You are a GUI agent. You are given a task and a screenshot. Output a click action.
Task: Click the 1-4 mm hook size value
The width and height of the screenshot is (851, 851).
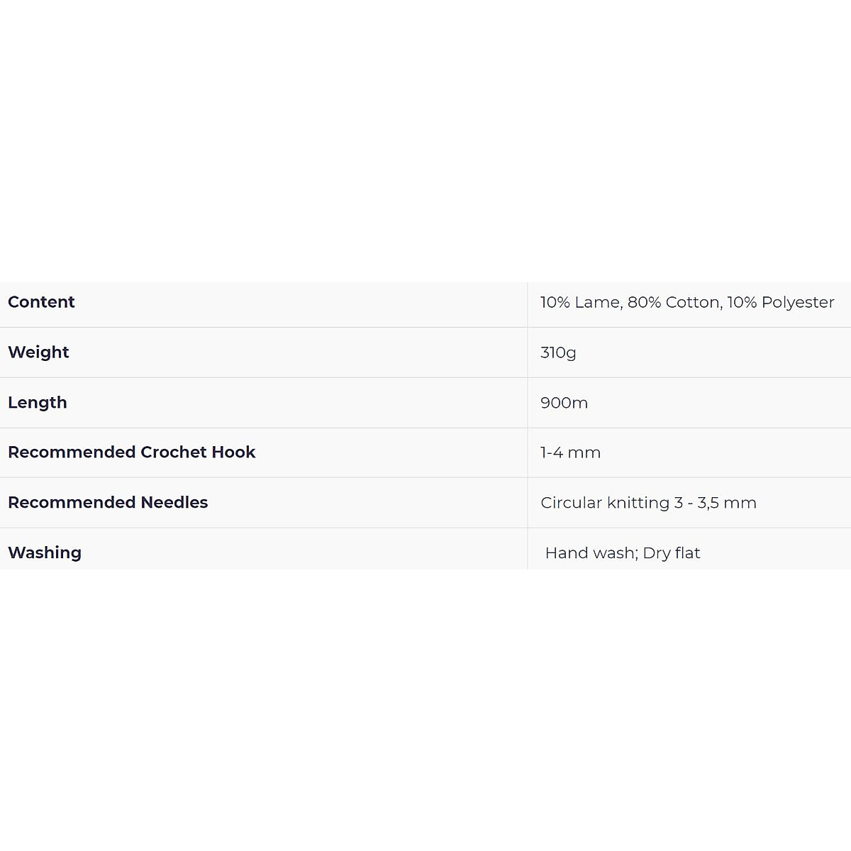tap(570, 452)
